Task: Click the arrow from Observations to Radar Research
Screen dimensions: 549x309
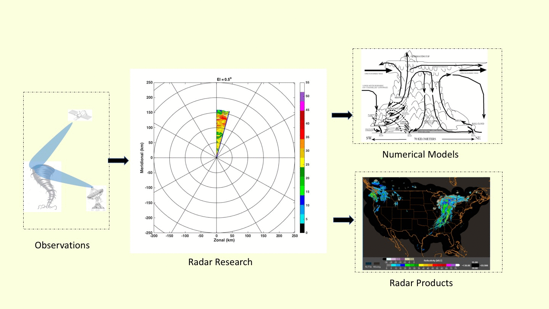Action: 119,161
